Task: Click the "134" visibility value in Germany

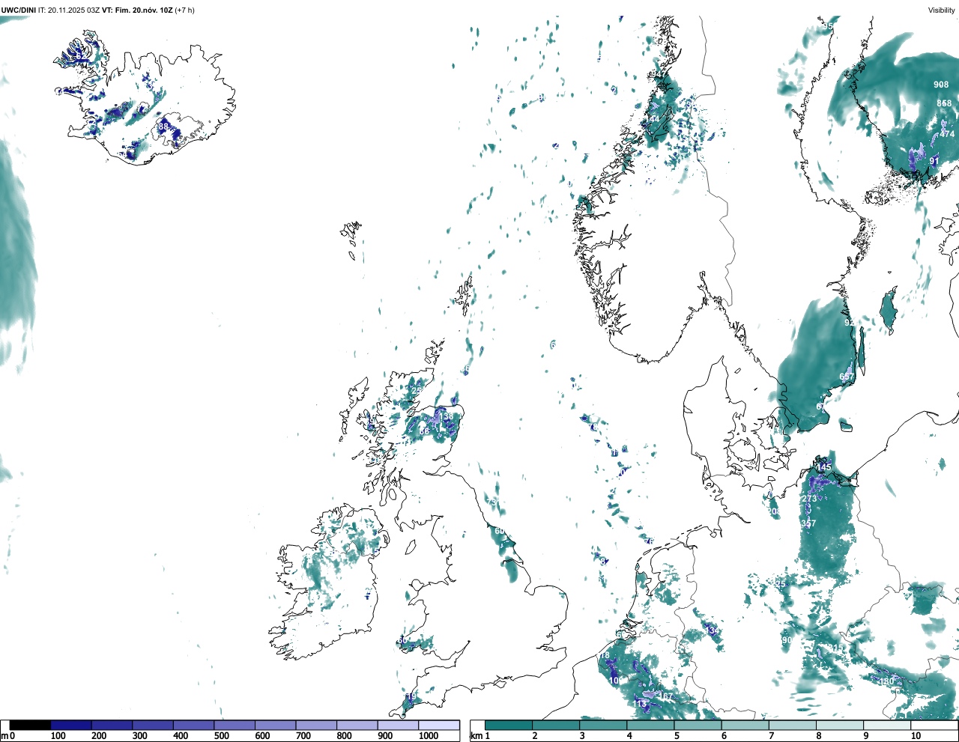Action: 712,631
